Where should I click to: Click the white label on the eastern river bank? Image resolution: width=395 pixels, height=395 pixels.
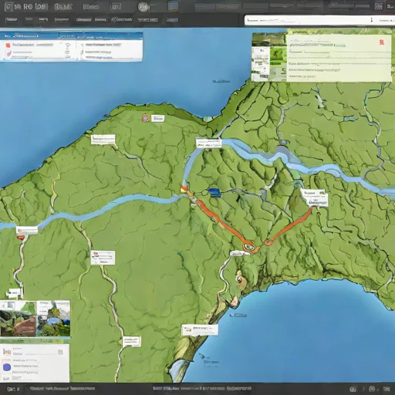(x=315, y=197)
